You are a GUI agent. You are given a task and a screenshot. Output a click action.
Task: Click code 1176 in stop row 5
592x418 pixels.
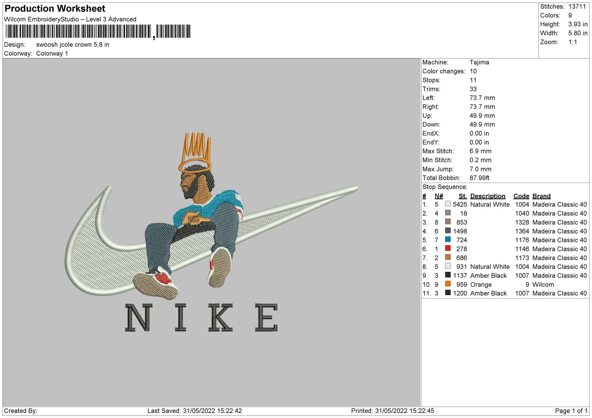pos(522,240)
